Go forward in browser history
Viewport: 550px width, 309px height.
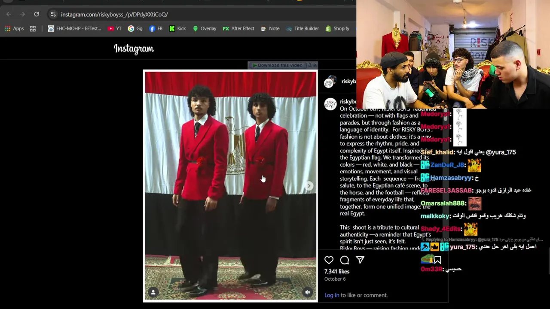(x=22, y=14)
